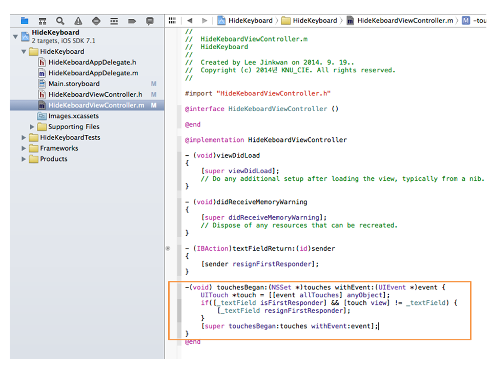Go forward with jump bar right arrow
Image resolution: width=492 pixels, height=369 pixels.
pyautogui.click(x=204, y=20)
